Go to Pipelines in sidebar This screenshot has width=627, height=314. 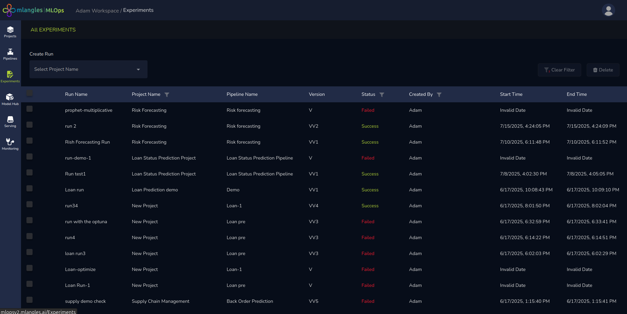tap(10, 54)
